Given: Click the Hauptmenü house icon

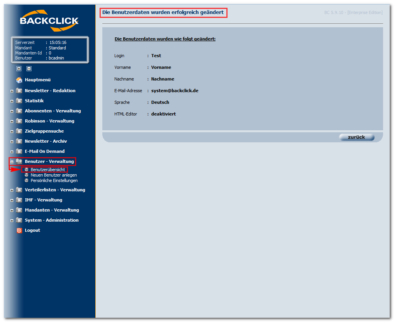Looking at the screenshot, I should 19,80.
